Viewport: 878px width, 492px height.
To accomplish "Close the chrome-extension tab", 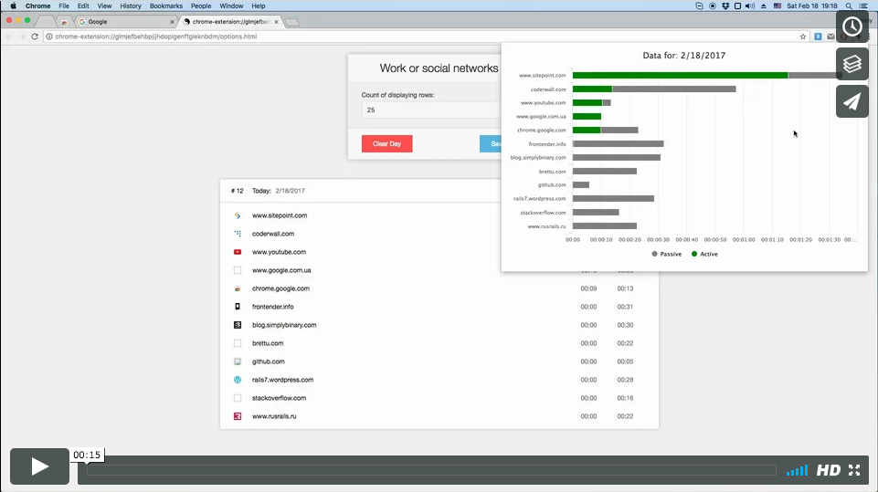I will 276,22.
